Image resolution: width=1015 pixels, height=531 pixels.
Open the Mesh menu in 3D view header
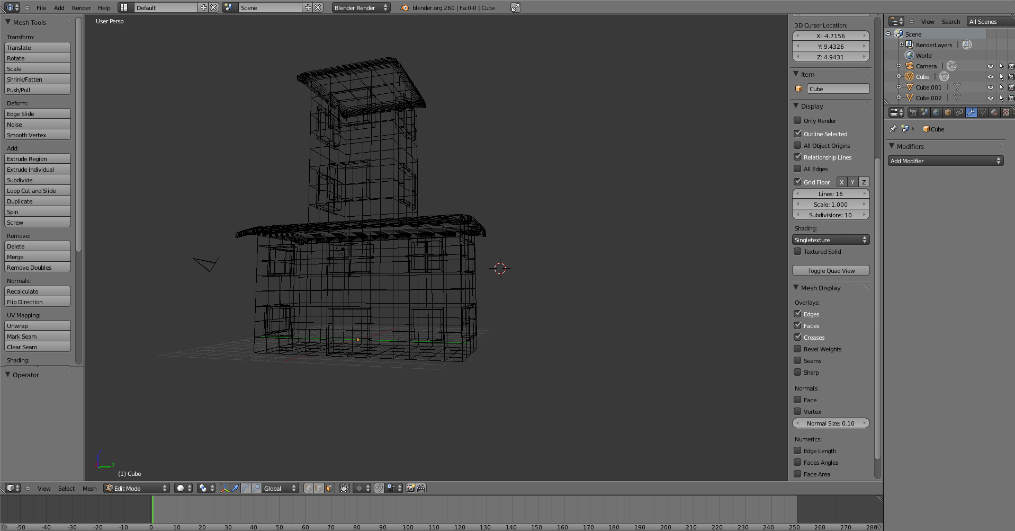click(89, 489)
